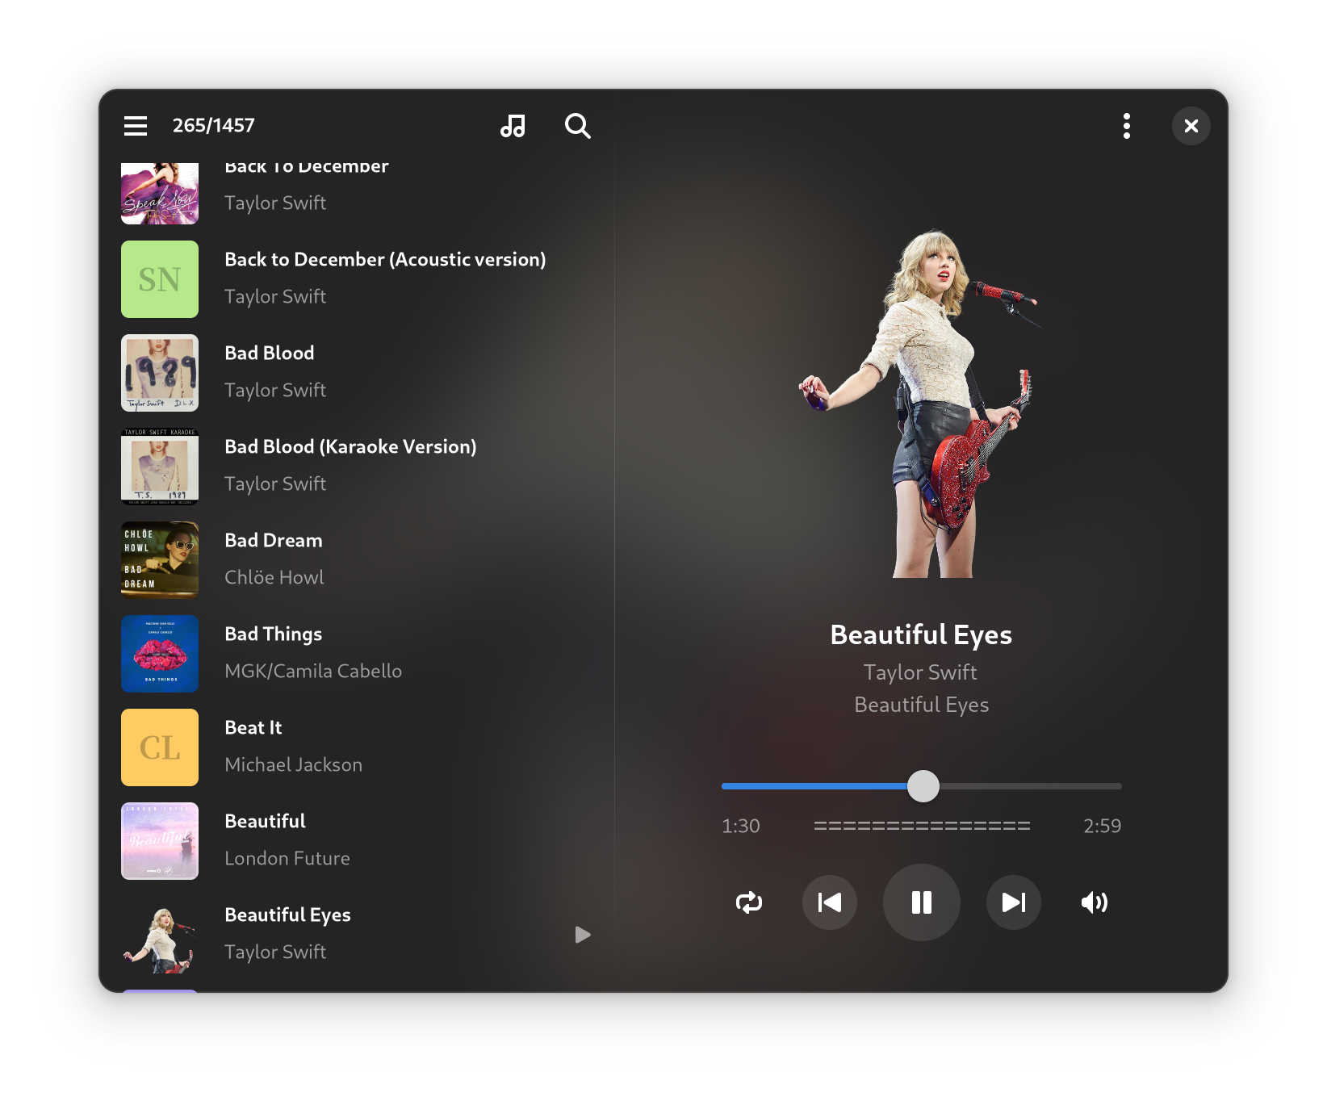This screenshot has height=1101, width=1327.
Task: Click the elapsed time 1:30
Action: 741,826
